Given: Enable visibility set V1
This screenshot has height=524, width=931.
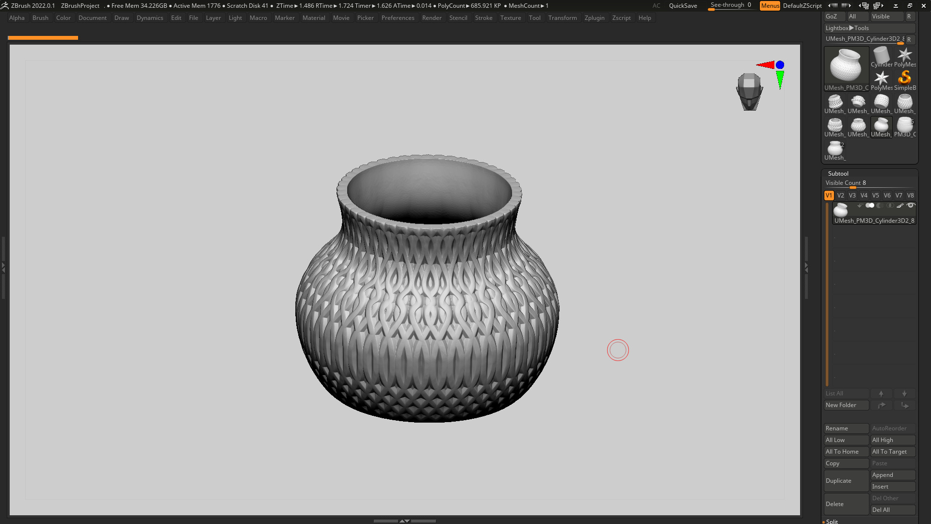Looking at the screenshot, I should pyautogui.click(x=829, y=196).
